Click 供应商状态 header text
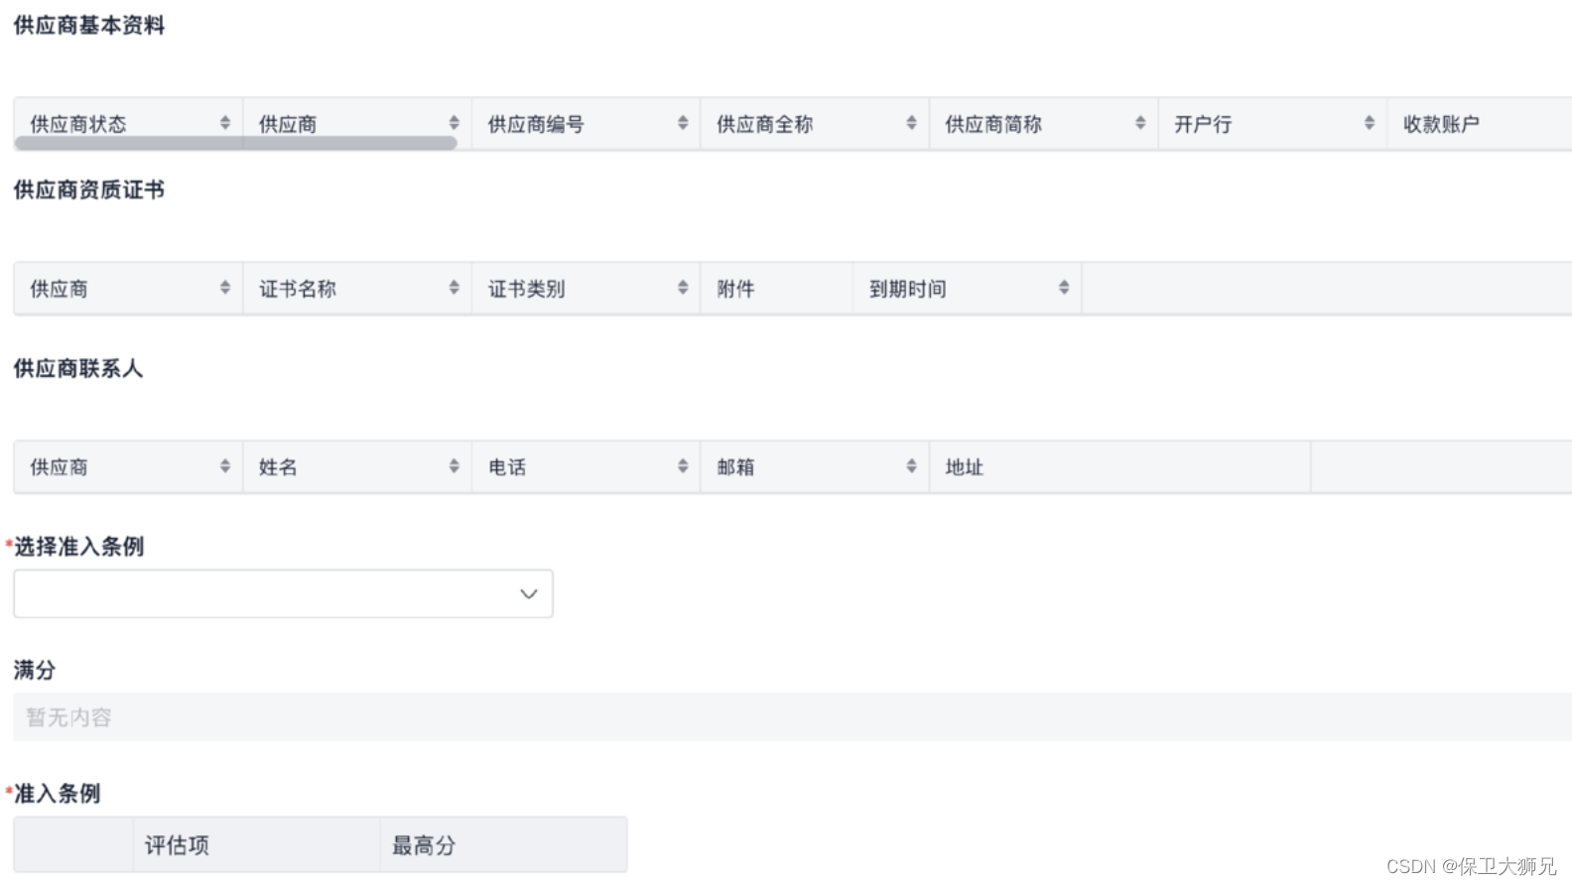 point(78,124)
